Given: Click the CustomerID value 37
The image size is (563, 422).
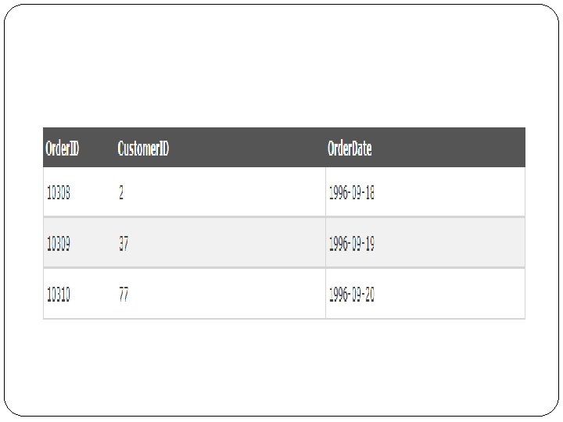Looking at the screenshot, I should pyautogui.click(x=124, y=244).
